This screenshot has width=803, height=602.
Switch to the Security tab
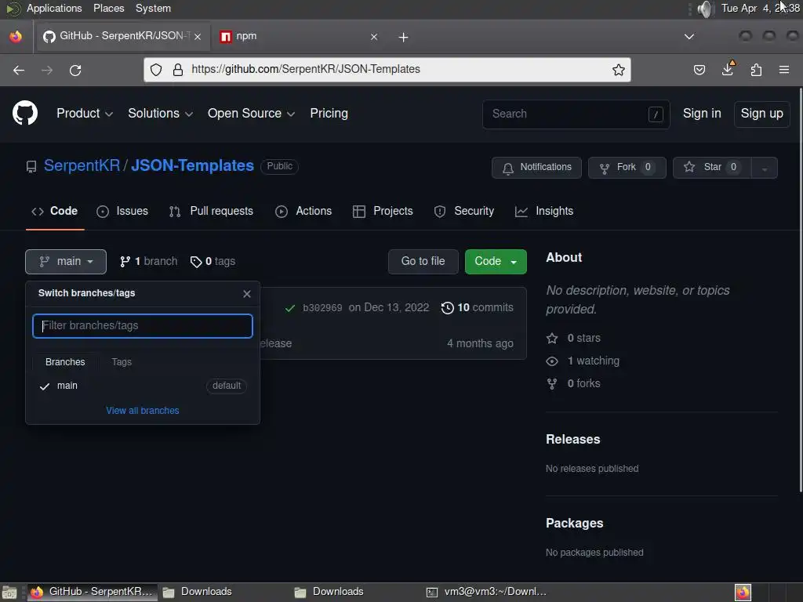point(464,211)
